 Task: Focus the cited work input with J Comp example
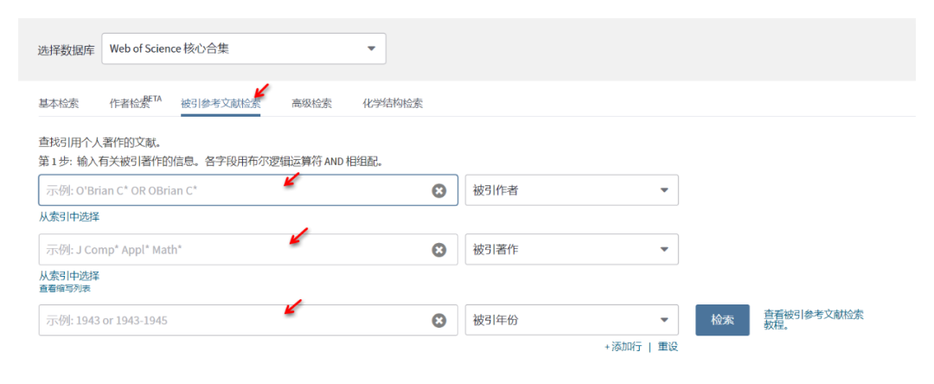248,249
